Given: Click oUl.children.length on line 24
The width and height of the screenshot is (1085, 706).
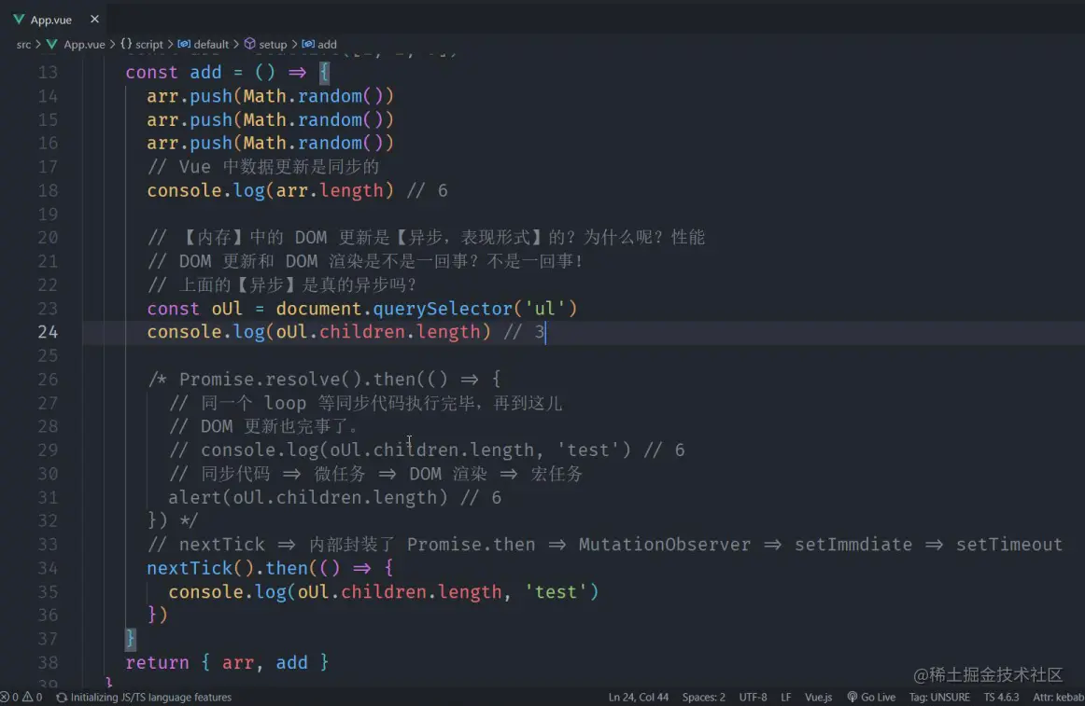Looking at the screenshot, I should 378,332.
